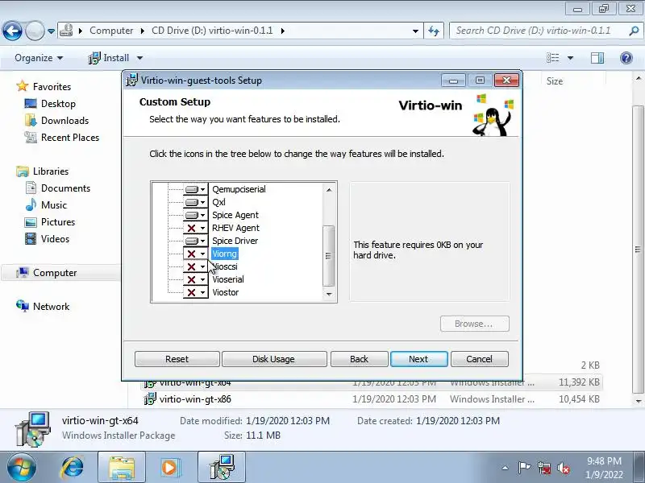The width and height of the screenshot is (645, 483).
Task: Open Favorites in the navigation pane
Action: pos(52,87)
